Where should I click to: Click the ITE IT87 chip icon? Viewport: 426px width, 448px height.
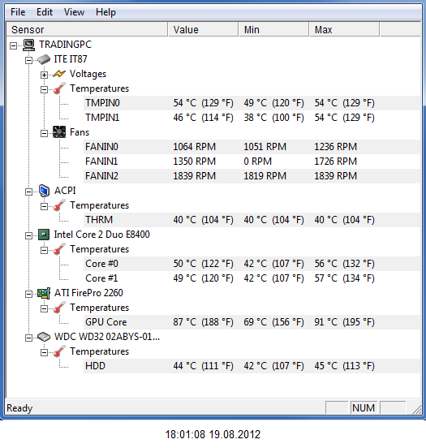pos(44,59)
